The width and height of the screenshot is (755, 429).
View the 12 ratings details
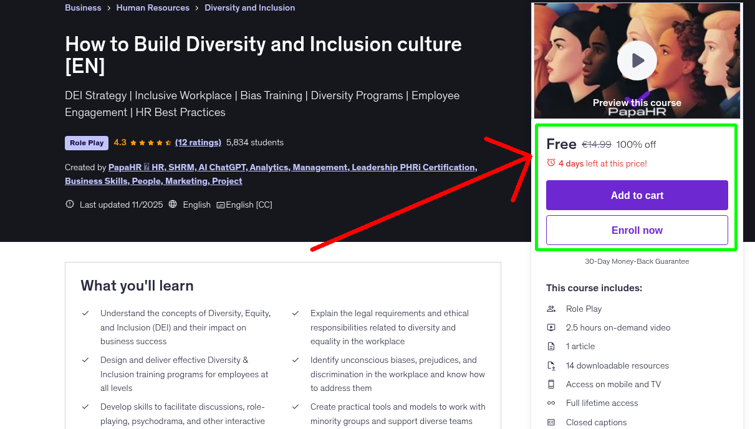click(198, 142)
